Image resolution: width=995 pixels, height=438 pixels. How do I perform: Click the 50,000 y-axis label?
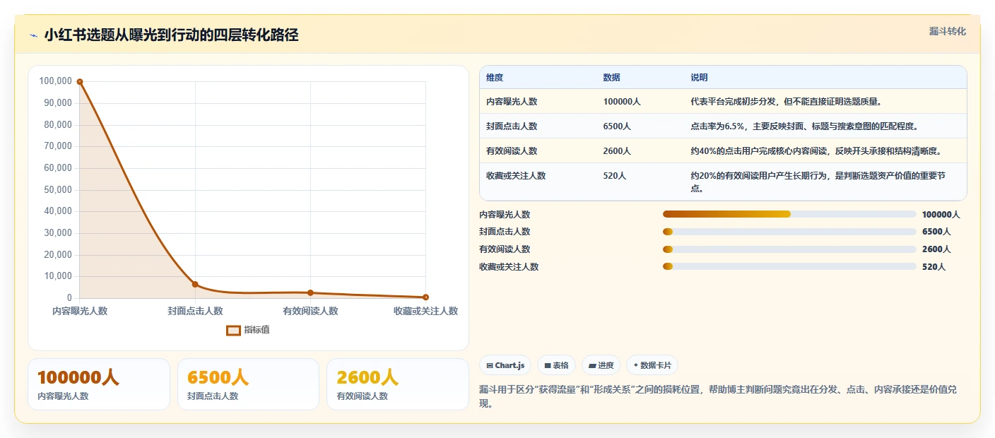tap(58, 189)
